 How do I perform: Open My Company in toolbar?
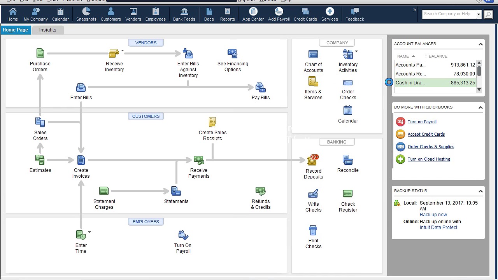pos(36,14)
